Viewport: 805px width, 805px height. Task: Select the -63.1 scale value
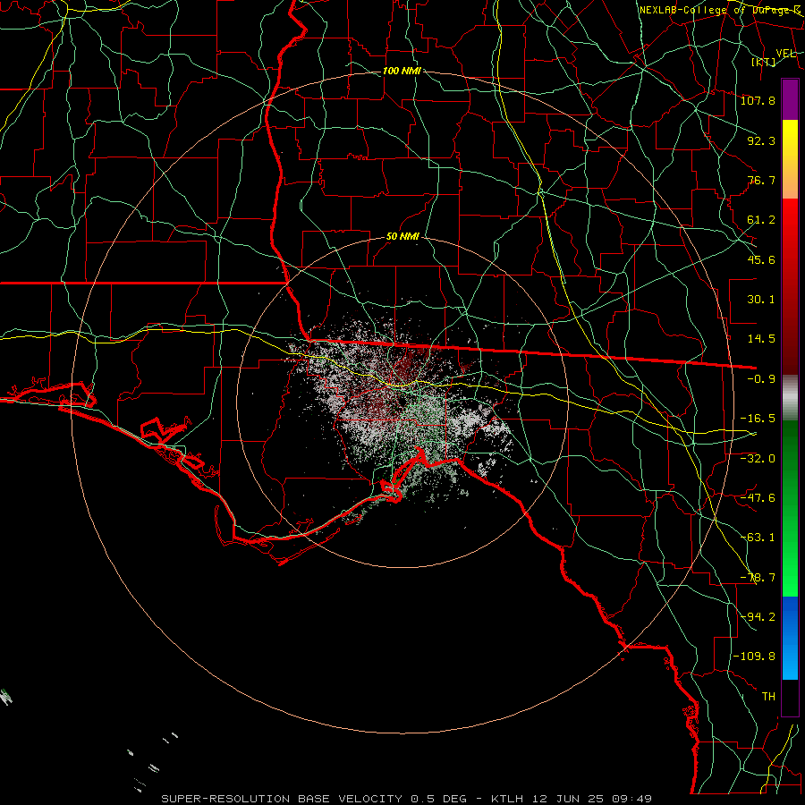pos(758,538)
